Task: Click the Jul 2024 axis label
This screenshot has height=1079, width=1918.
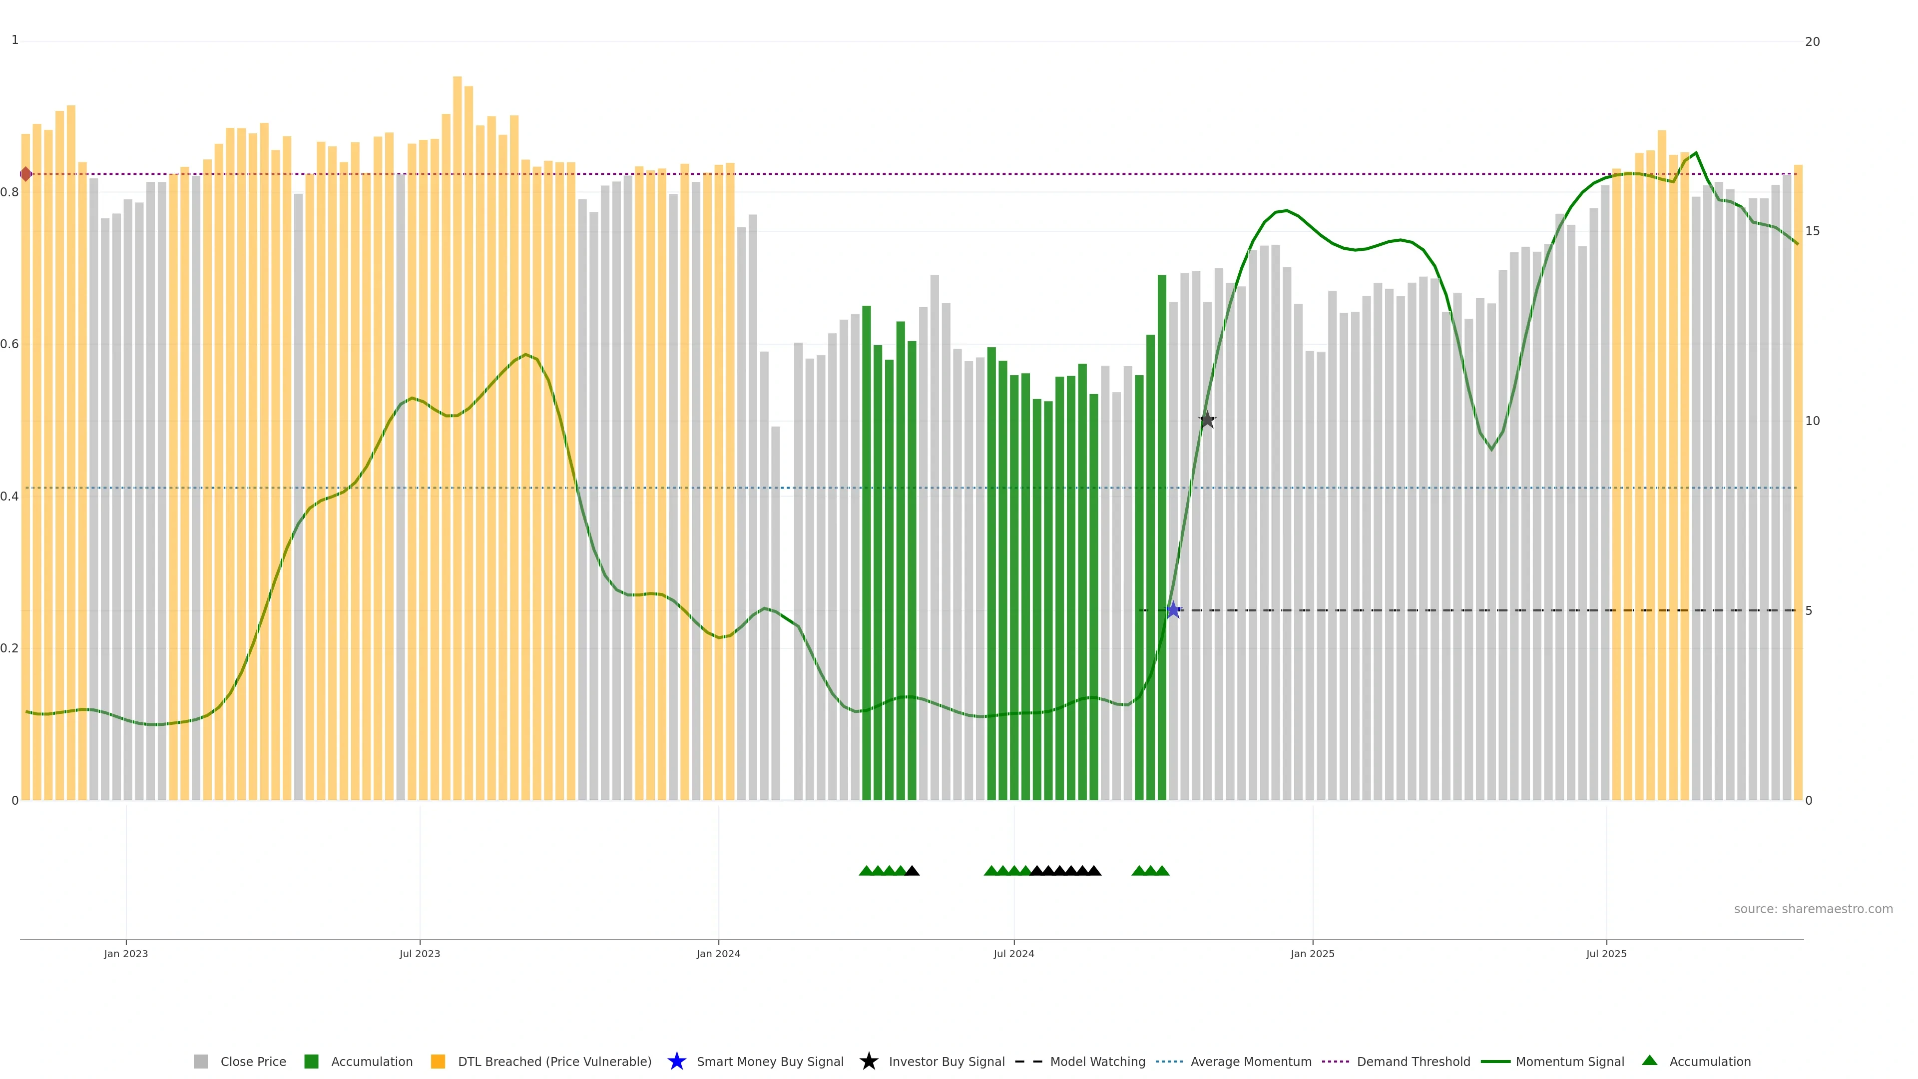Action: pos(1013,954)
